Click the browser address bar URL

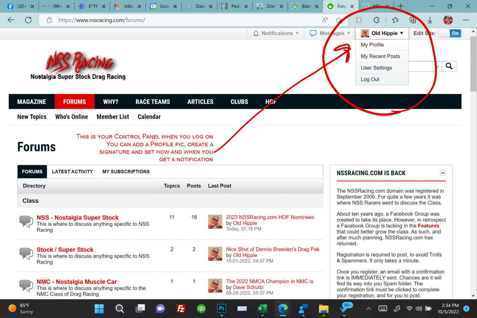(x=102, y=20)
